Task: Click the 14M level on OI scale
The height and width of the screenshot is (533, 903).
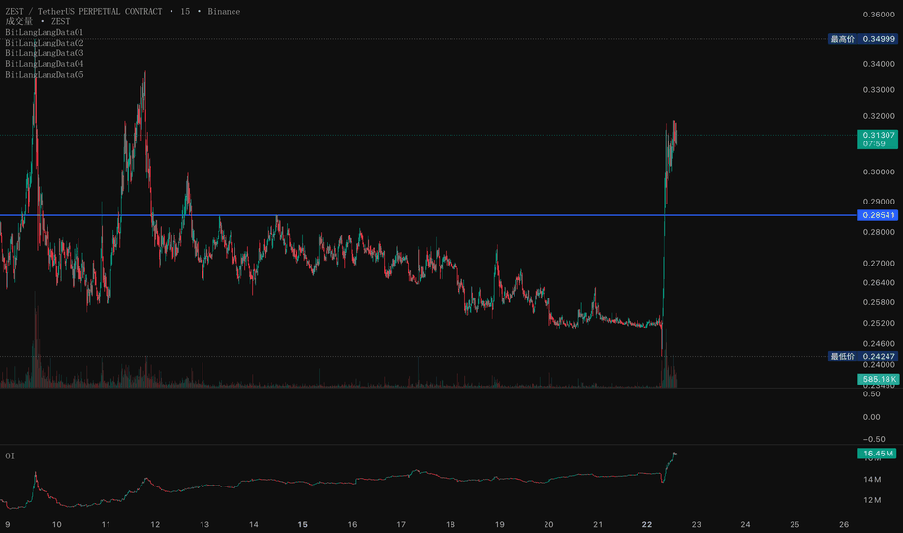Action: 872,479
